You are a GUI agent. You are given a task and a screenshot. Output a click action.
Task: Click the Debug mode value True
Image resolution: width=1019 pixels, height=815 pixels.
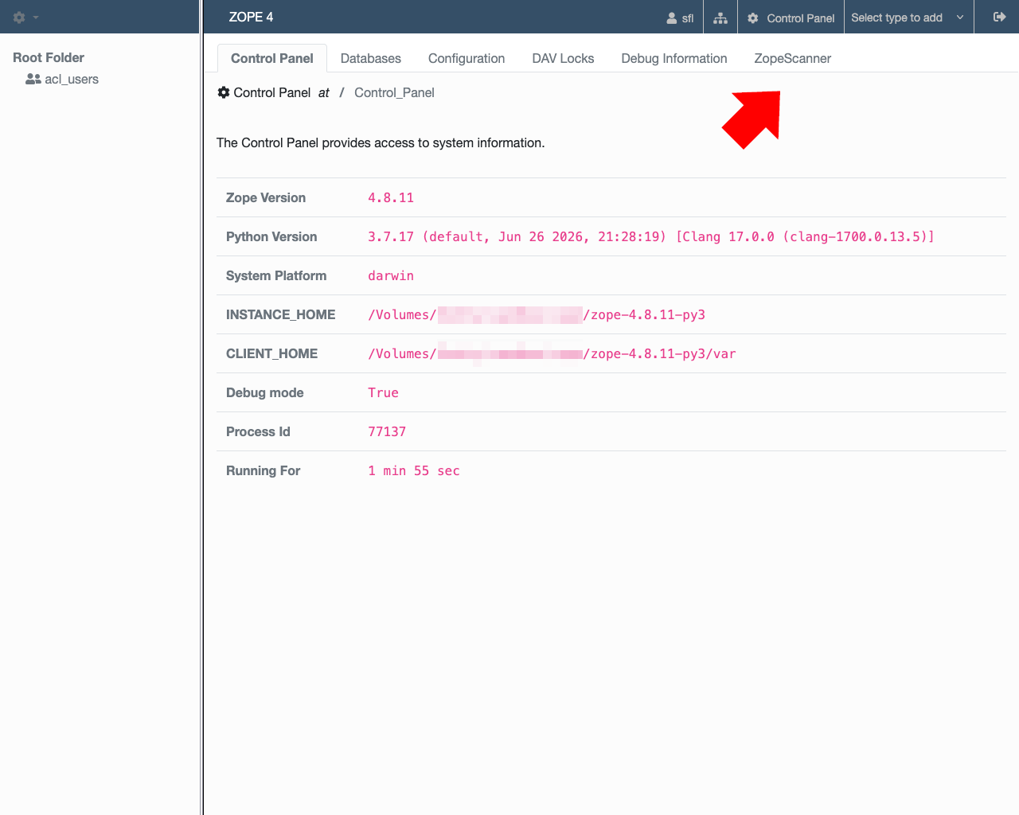pyautogui.click(x=383, y=392)
